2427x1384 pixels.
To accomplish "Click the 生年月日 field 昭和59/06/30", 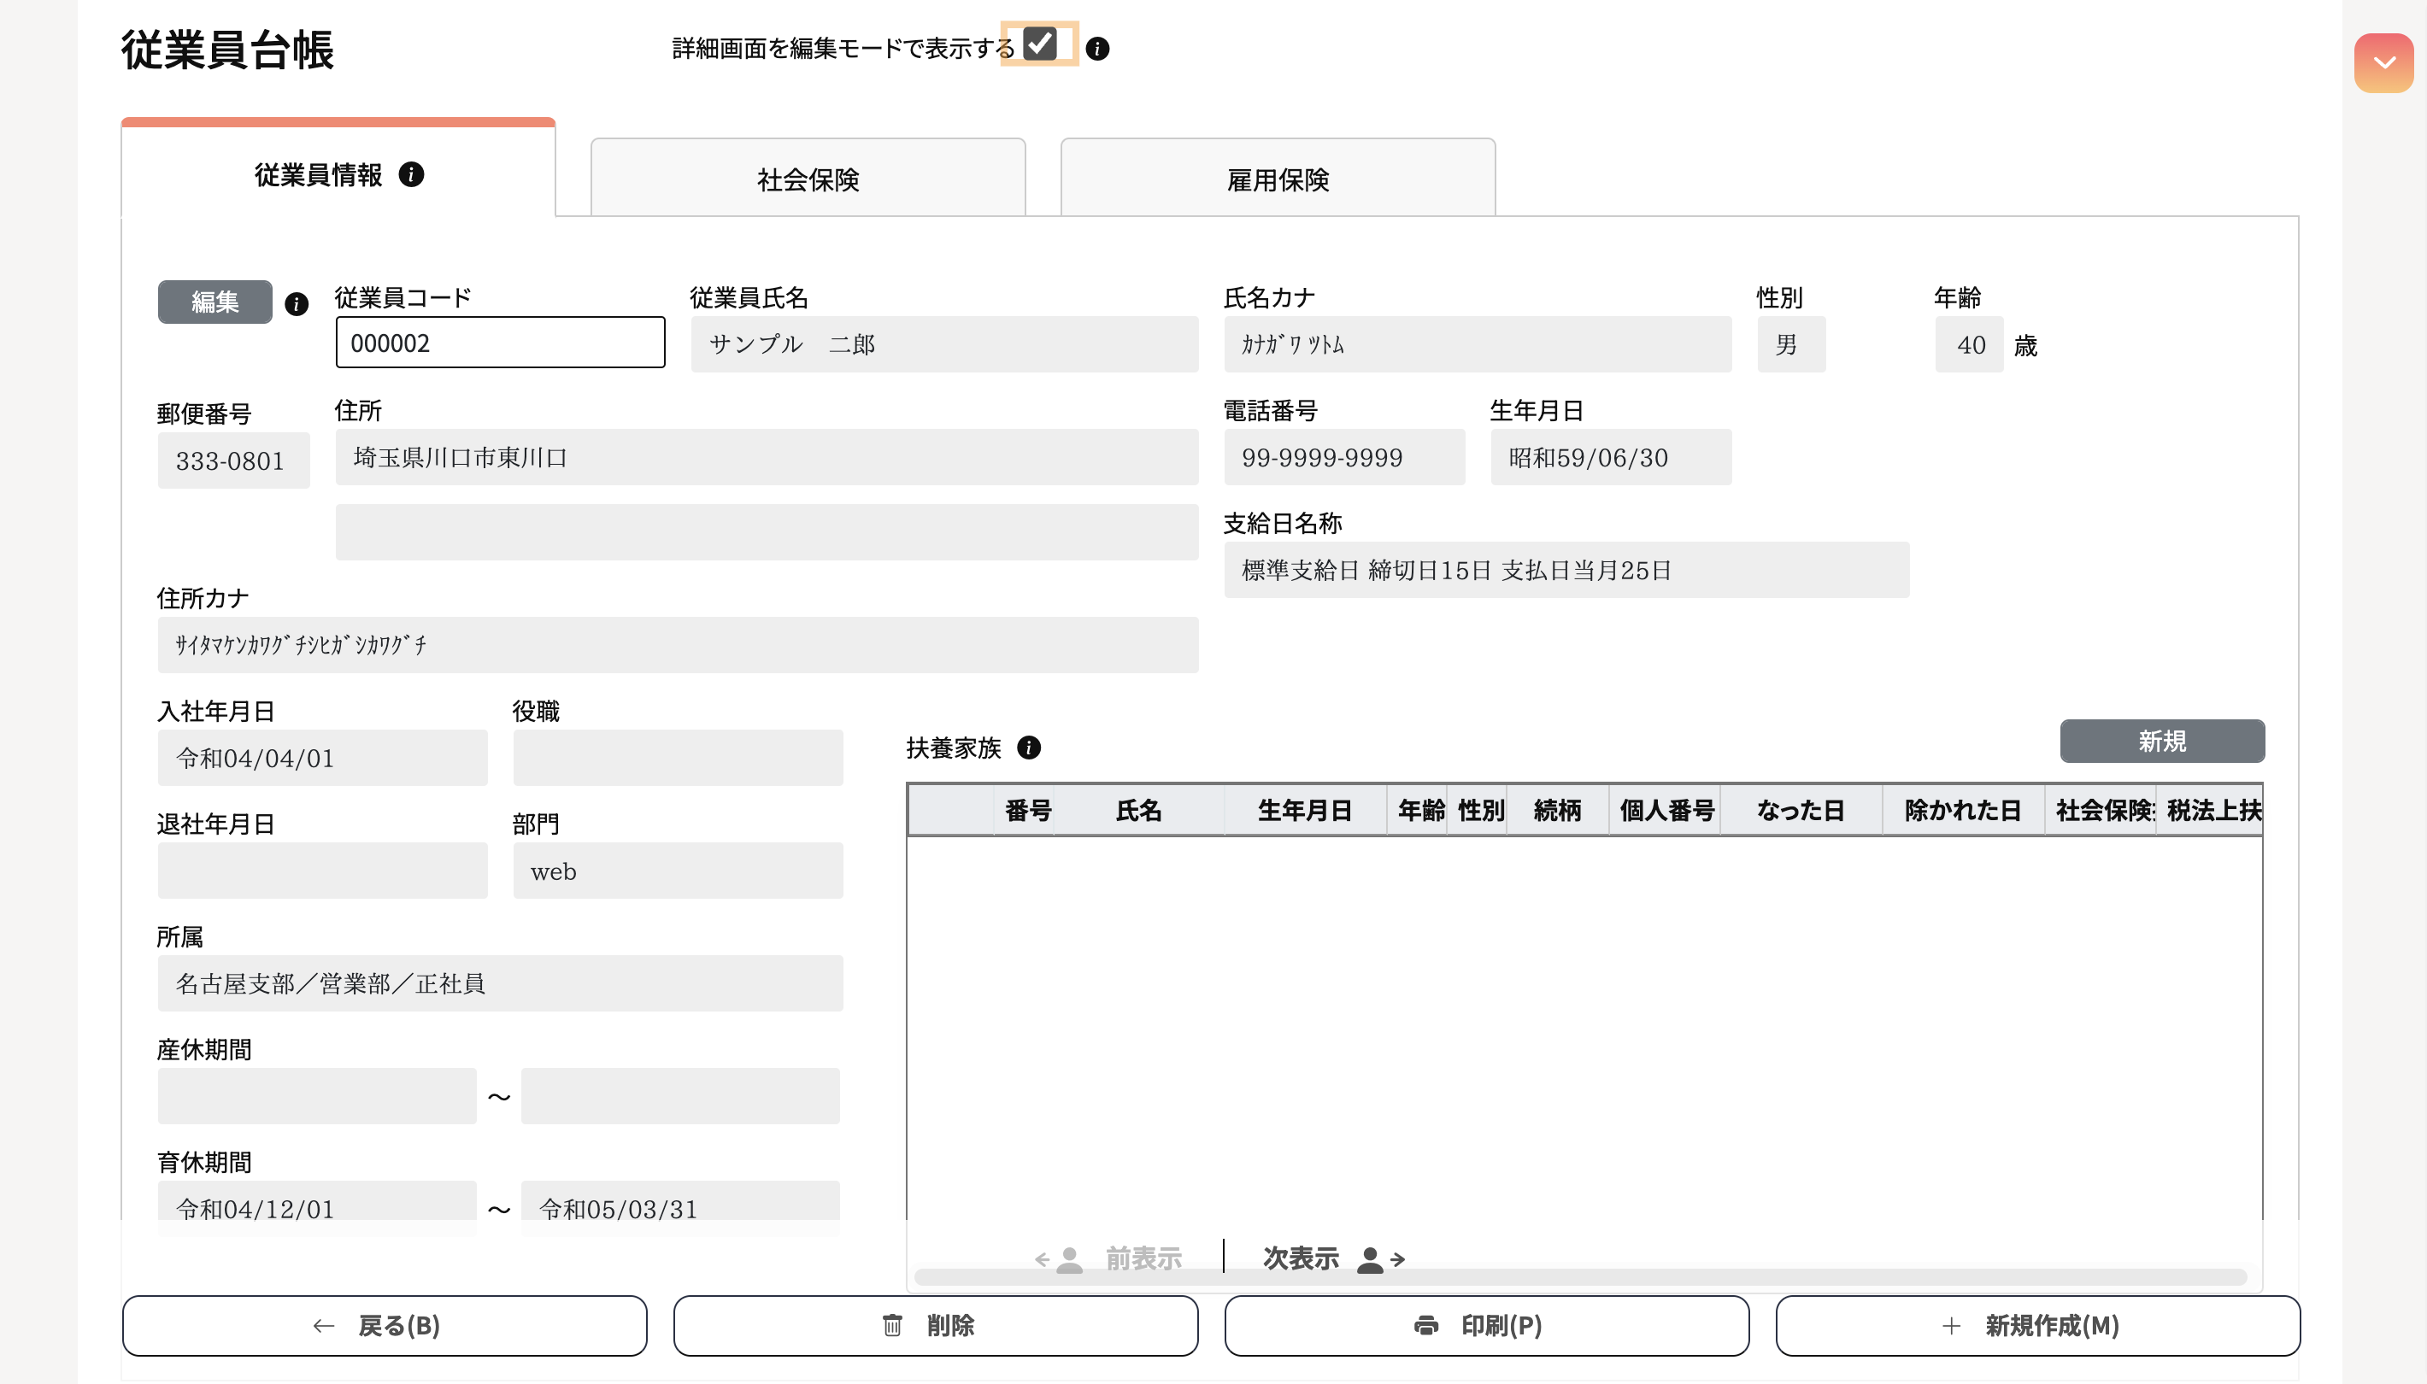I will (1610, 457).
